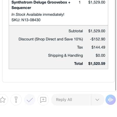The width and height of the screenshot is (117, 117).
Task: Open the Synthstrom Deluge Groovebox product name
Action: coord(41,5)
